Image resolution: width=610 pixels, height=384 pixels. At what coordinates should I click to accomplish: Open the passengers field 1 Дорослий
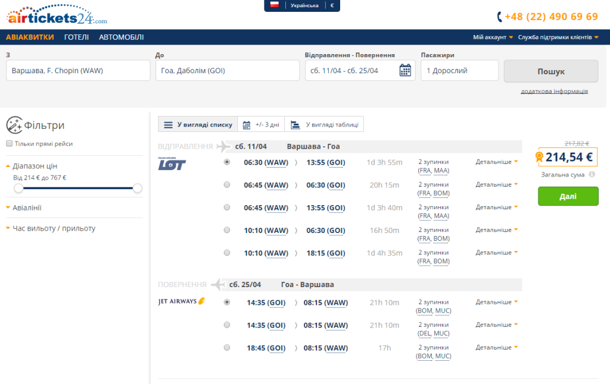coord(459,70)
